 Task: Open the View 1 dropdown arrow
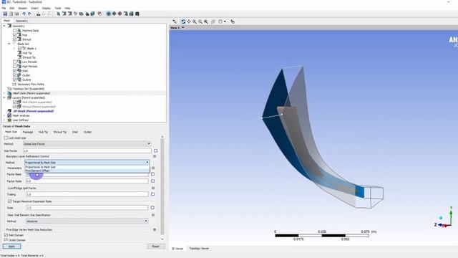(183, 27)
